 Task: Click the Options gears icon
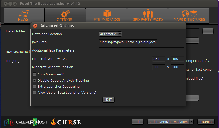coord(65,13)
